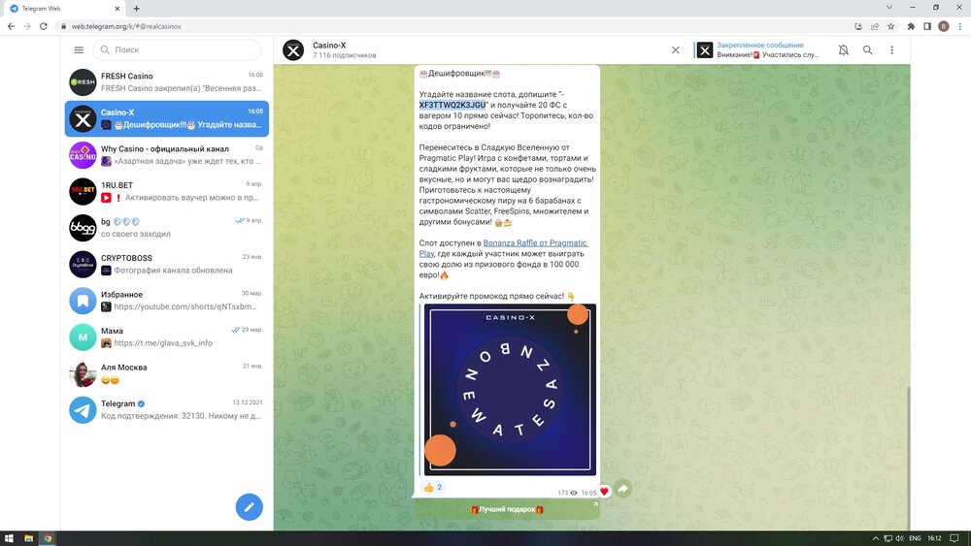This screenshot has width=971, height=546.
Task: Open the notification center icon
Action: (954, 538)
